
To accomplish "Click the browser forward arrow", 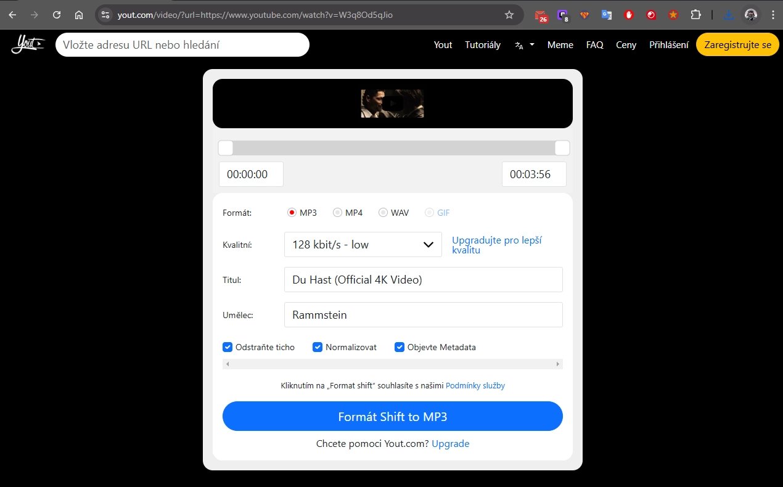I will point(35,15).
